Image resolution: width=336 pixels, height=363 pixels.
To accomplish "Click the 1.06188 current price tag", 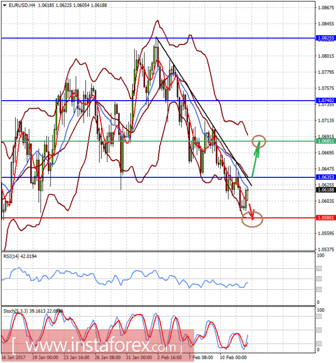I will click(325, 190).
